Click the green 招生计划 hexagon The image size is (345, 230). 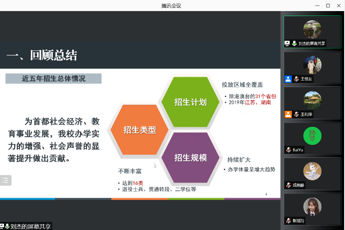(190, 102)
